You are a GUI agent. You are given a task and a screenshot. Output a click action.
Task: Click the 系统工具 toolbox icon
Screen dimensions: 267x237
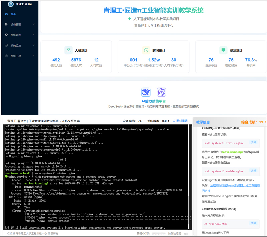6,56
